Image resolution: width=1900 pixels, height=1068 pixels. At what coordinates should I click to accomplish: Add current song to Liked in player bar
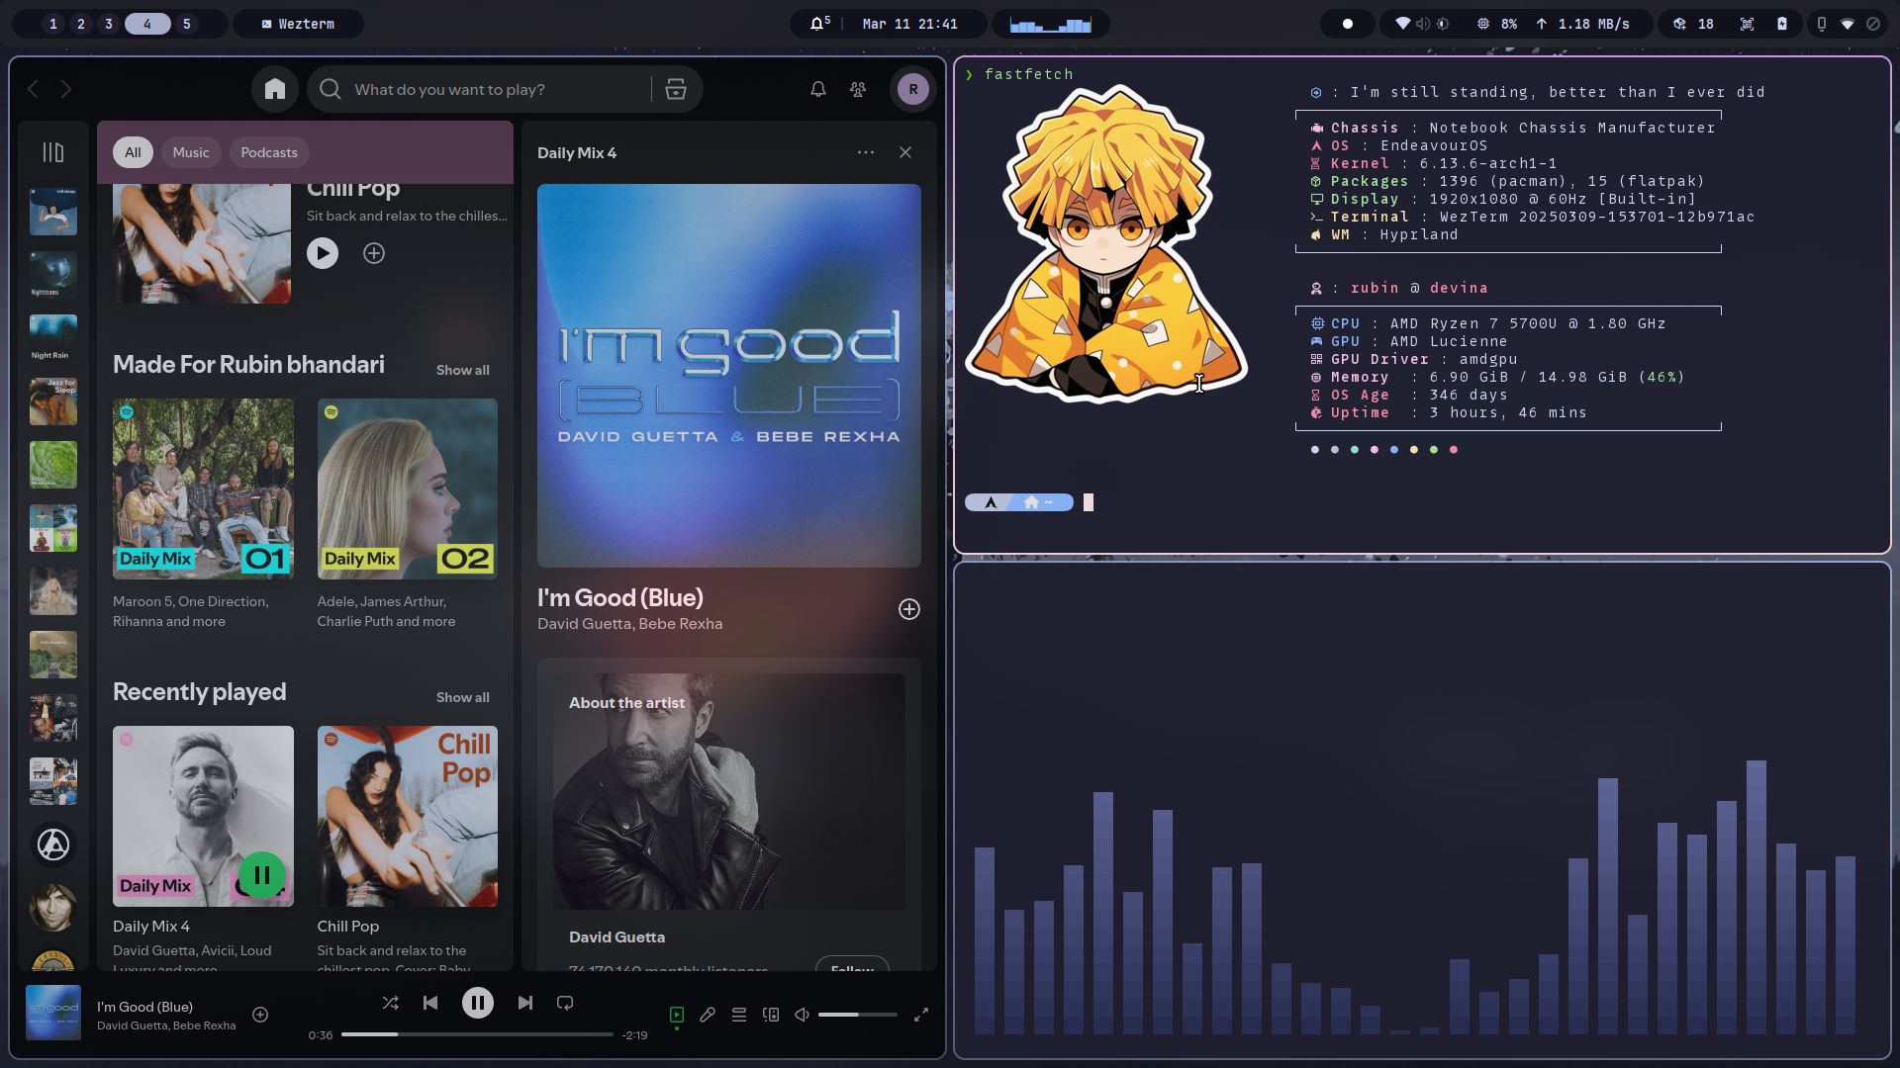[260, 1015]
